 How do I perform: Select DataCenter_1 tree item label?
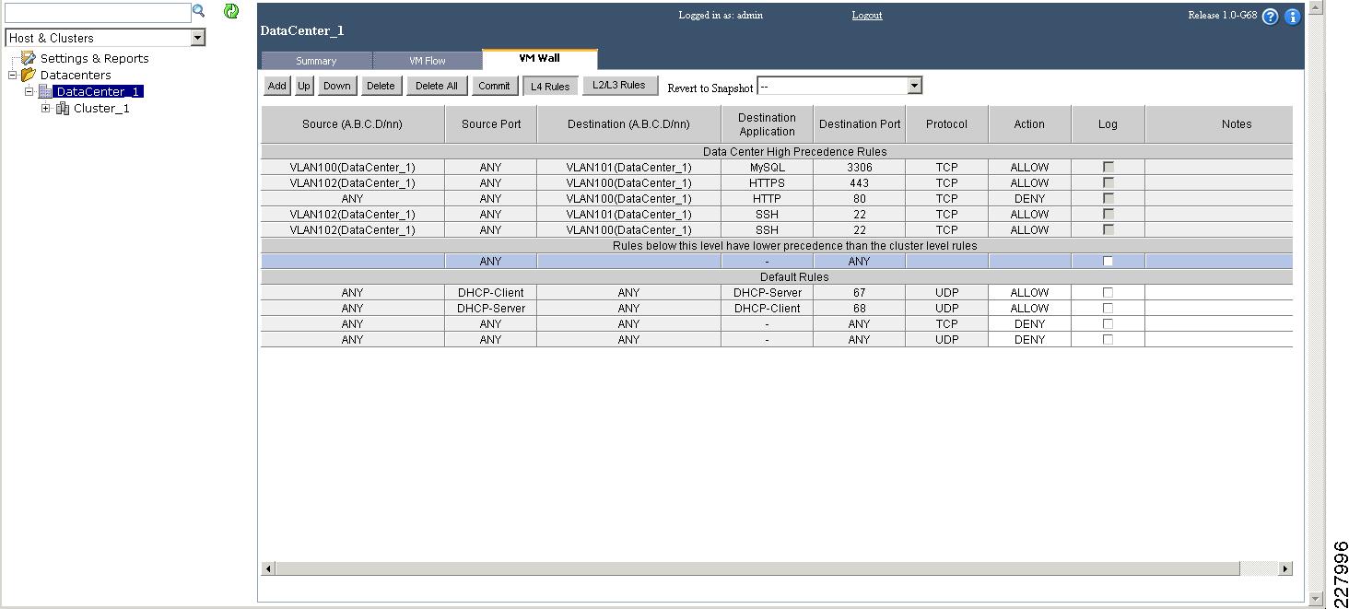tap(98, 91)
